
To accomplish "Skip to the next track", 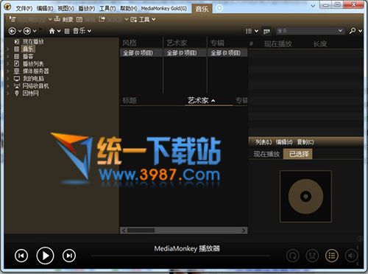I will pyautogui.click(x=69, y=256).
